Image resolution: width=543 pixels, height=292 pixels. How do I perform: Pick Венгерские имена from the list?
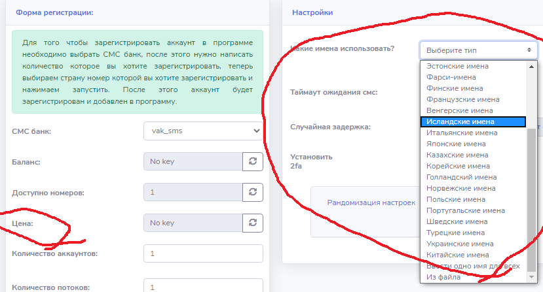[x=473, y=110]
